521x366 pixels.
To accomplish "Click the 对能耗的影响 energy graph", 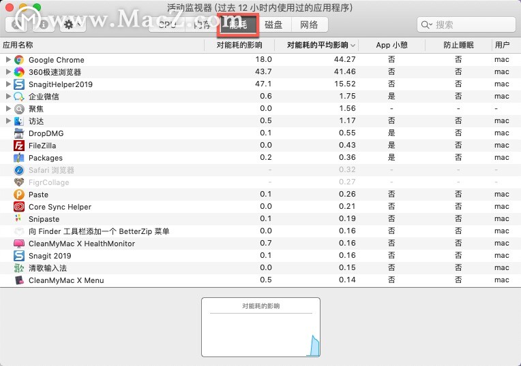I will click(x=260, y=327).
